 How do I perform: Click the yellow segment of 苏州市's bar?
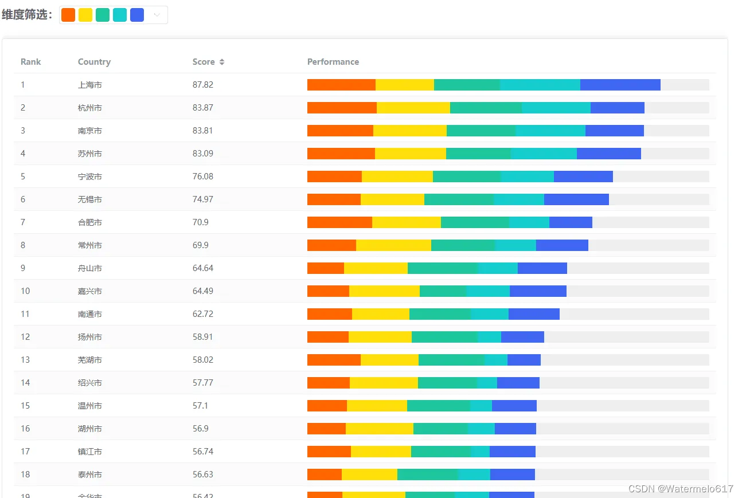410,154
